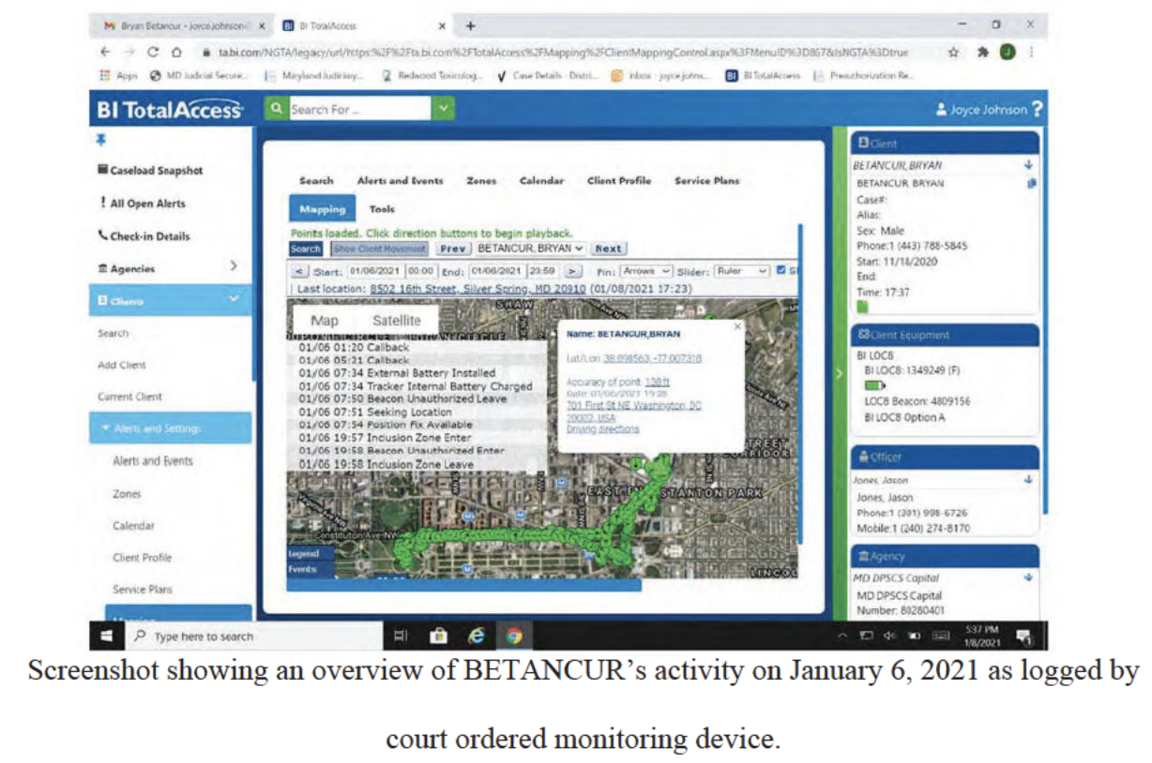The height and width of the screenshot is (763, 1152).
Task: Close the popup on the map
Action: [x=736, y=325]
